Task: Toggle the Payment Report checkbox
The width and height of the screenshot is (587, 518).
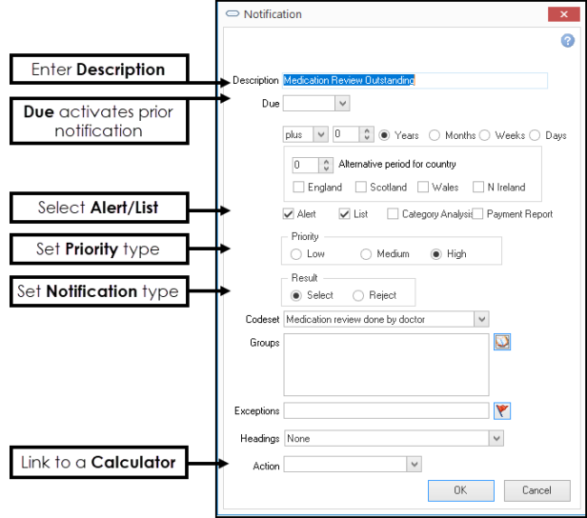Action: (x=478, y=214)
